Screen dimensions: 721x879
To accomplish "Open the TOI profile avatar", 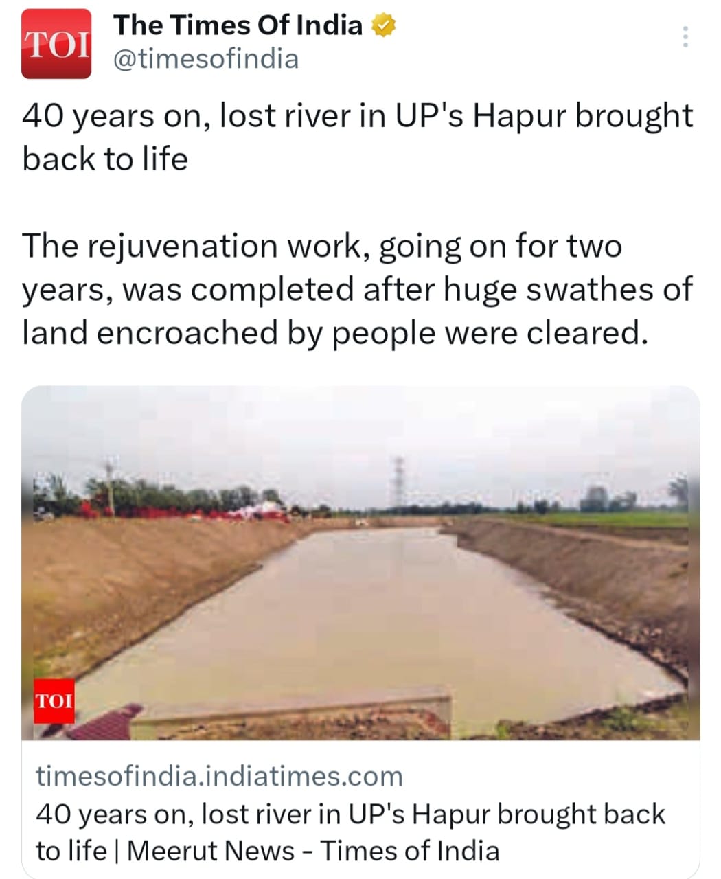I will click(56, 44).
